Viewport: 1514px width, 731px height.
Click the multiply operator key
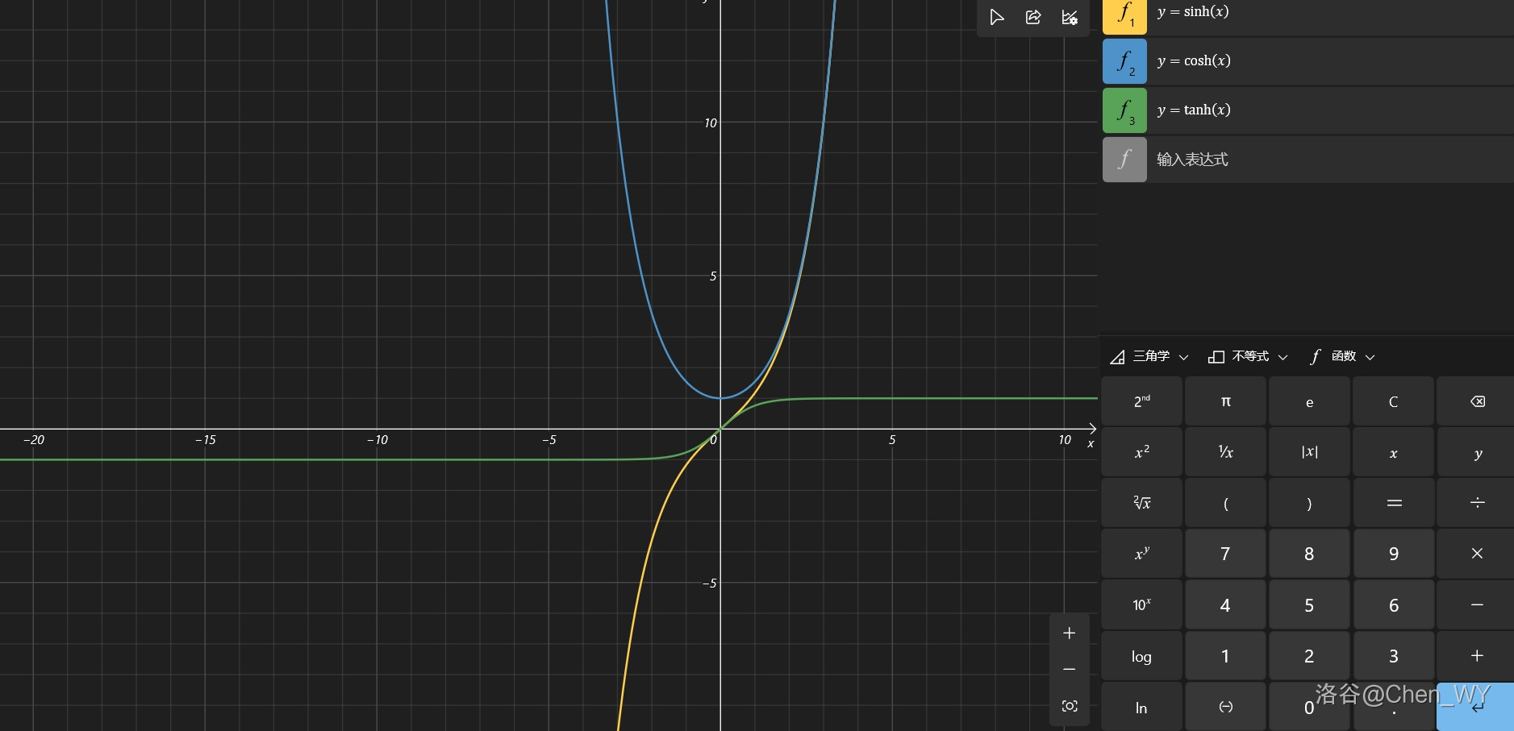(x=1477, y=554)
